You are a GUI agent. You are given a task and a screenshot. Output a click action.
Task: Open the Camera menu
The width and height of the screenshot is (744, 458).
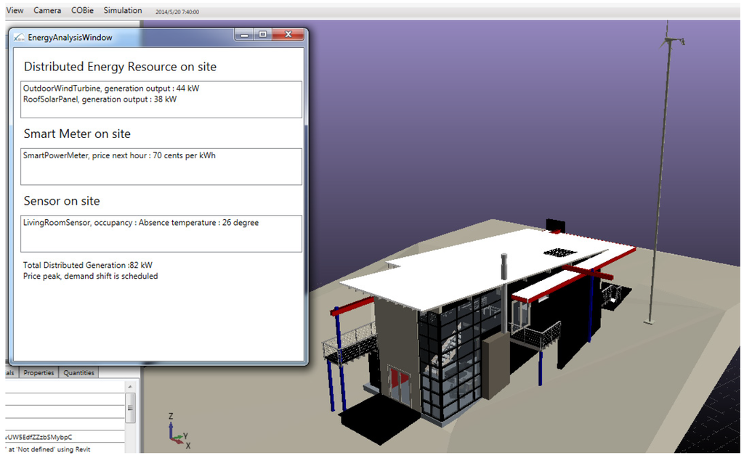pyautogui.click(x=47, y=11)
